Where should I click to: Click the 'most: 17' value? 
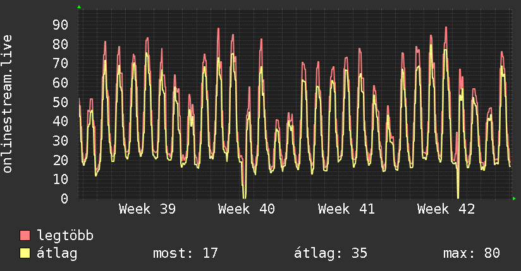point(185,253)
